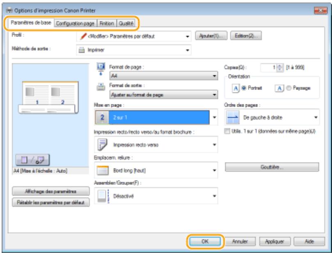Screen dimensions: 332x253
Task: Click the Edition(2)... button
Action: click(246, 36)
